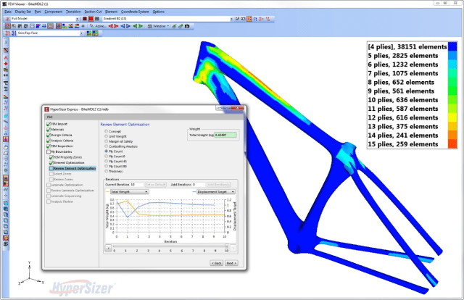This screenshot has width=464, height=300.
Task: Open the Window dropdown in toolbar
Action: [x=159, y=26]
